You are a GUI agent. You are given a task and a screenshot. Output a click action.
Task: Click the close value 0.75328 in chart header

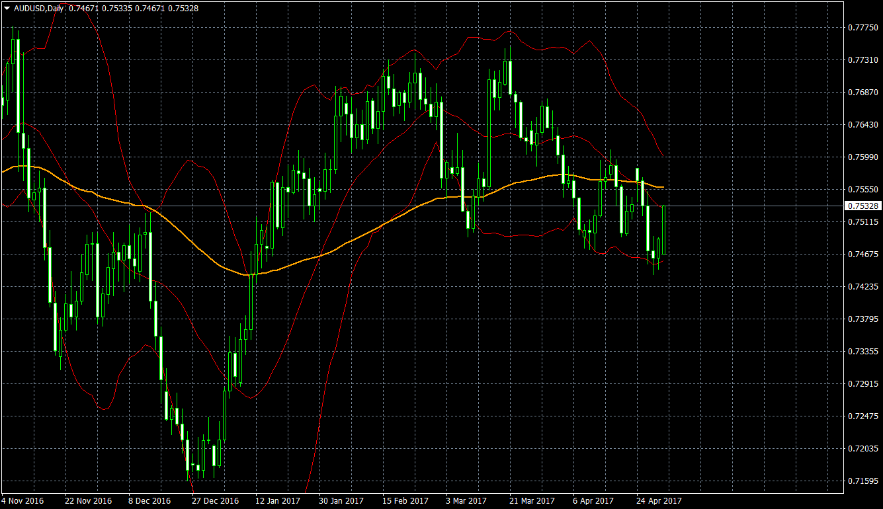[183, 8]
